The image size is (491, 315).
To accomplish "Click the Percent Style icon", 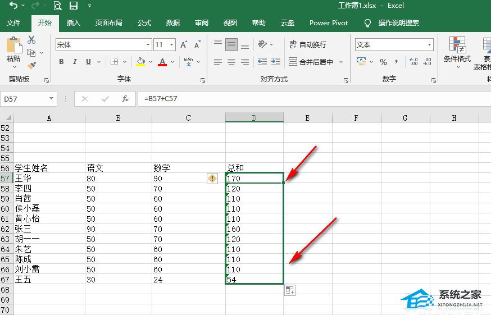I will tap(383, 62).
